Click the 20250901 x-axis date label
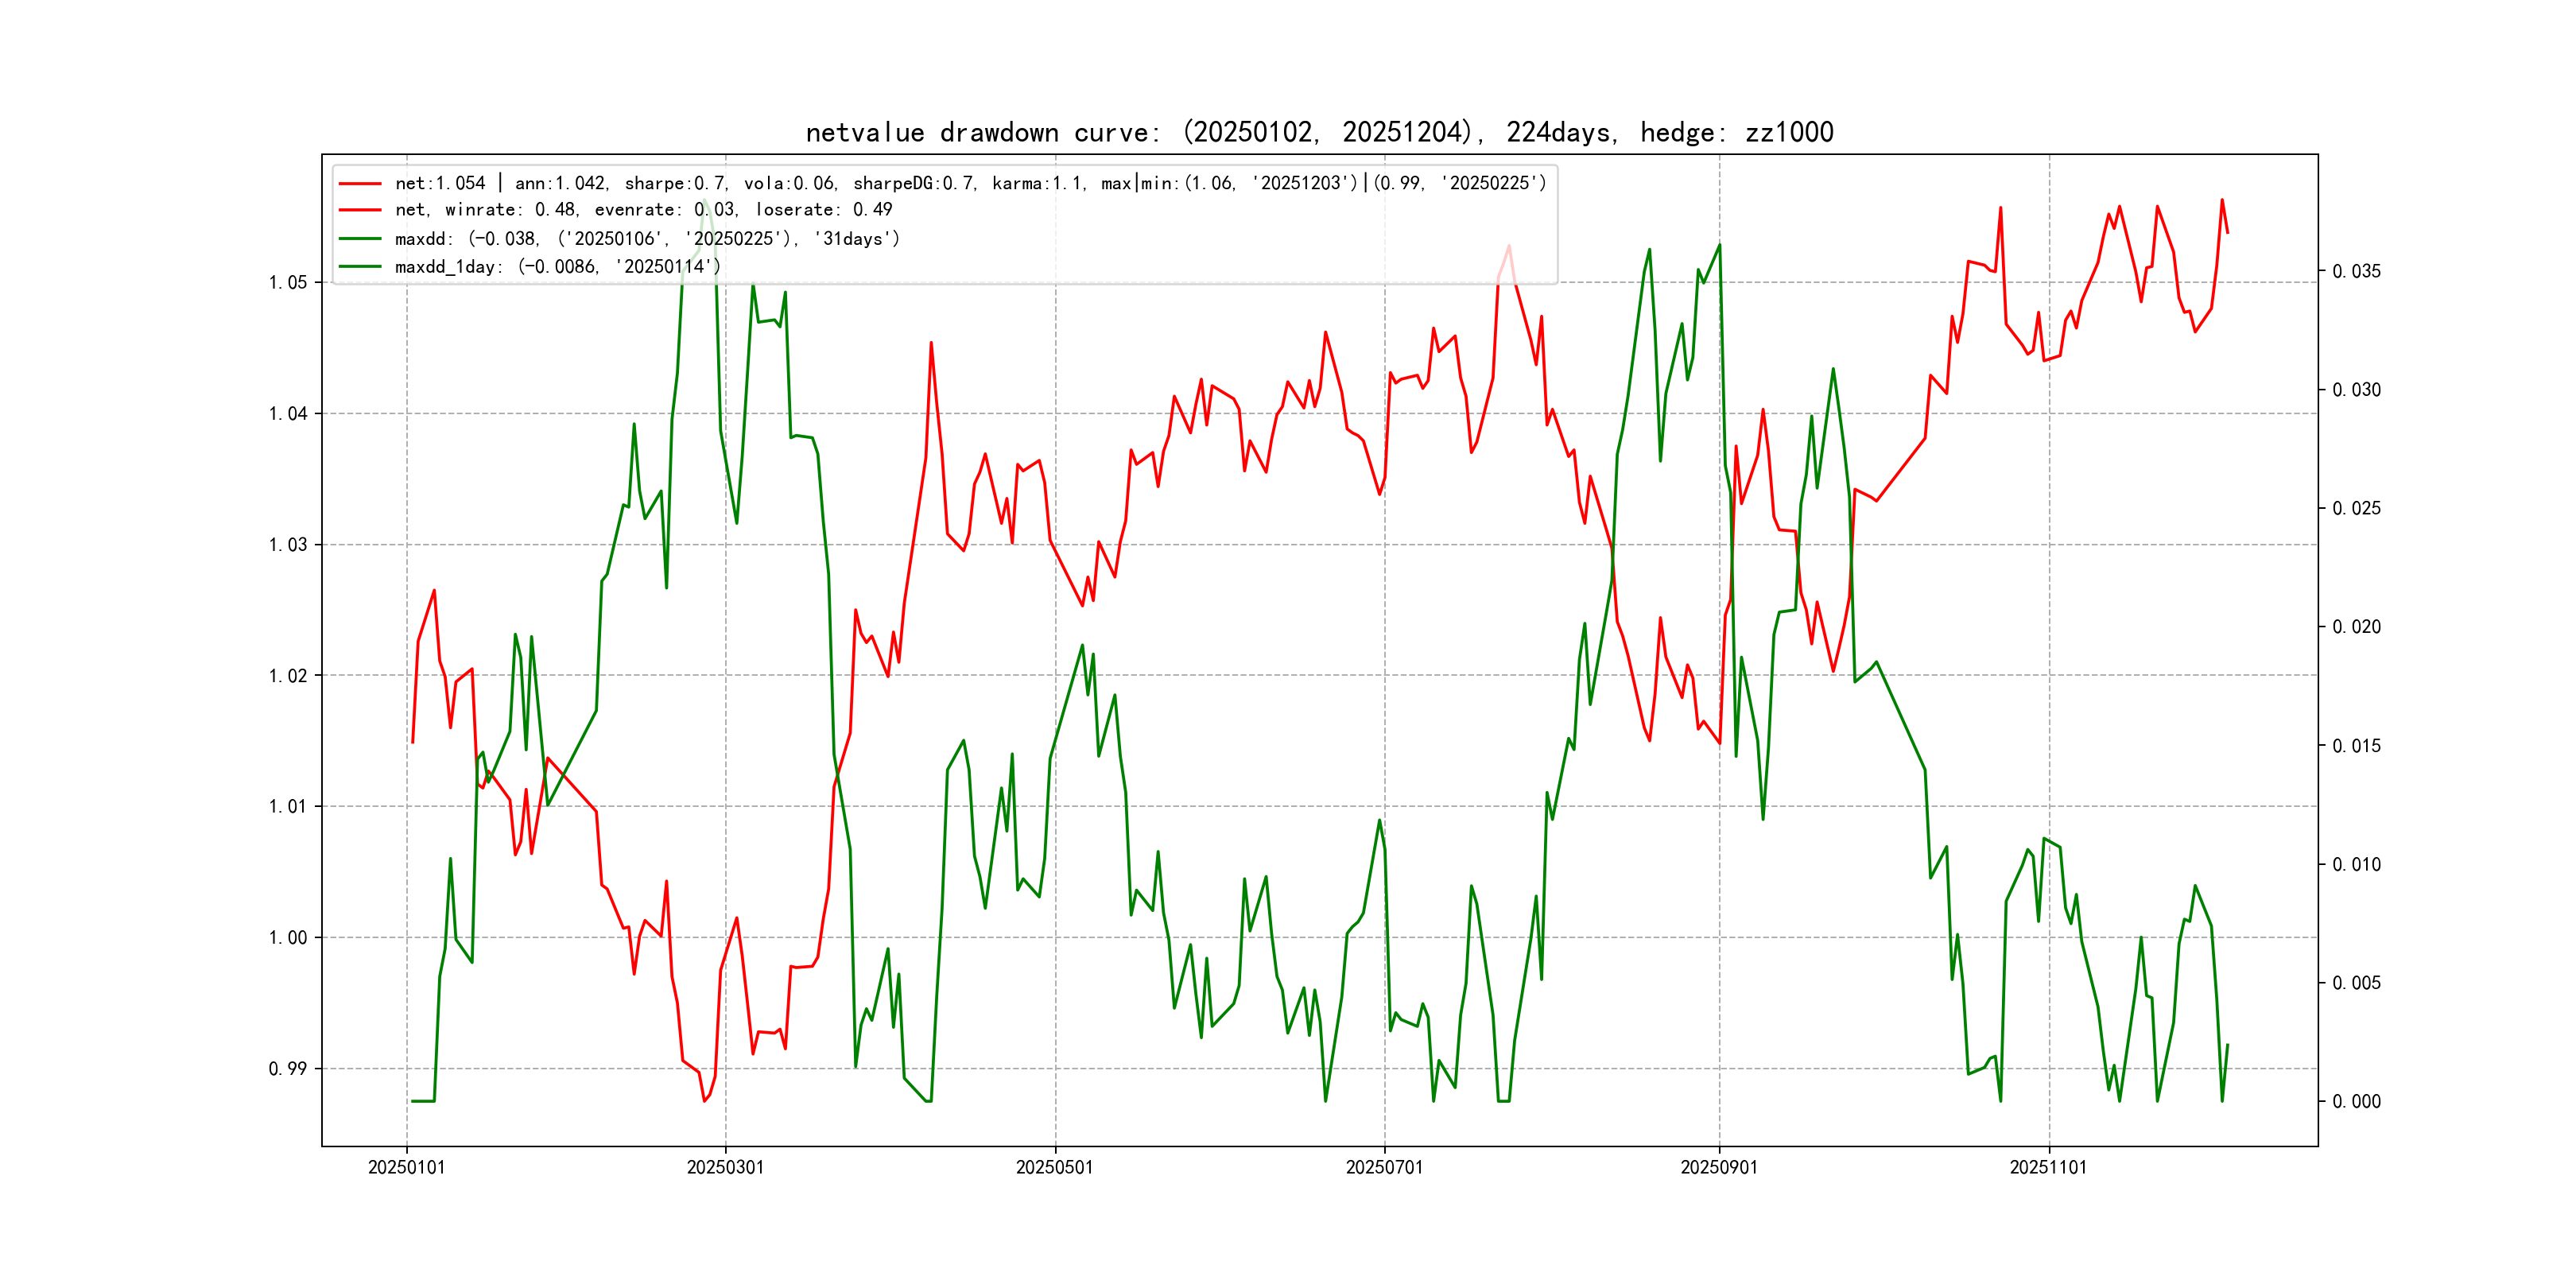This screenshot has width=2576, height=1288. point(1719,1168)
